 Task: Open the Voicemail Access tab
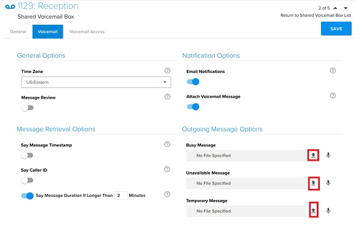[x=87, y=31]
